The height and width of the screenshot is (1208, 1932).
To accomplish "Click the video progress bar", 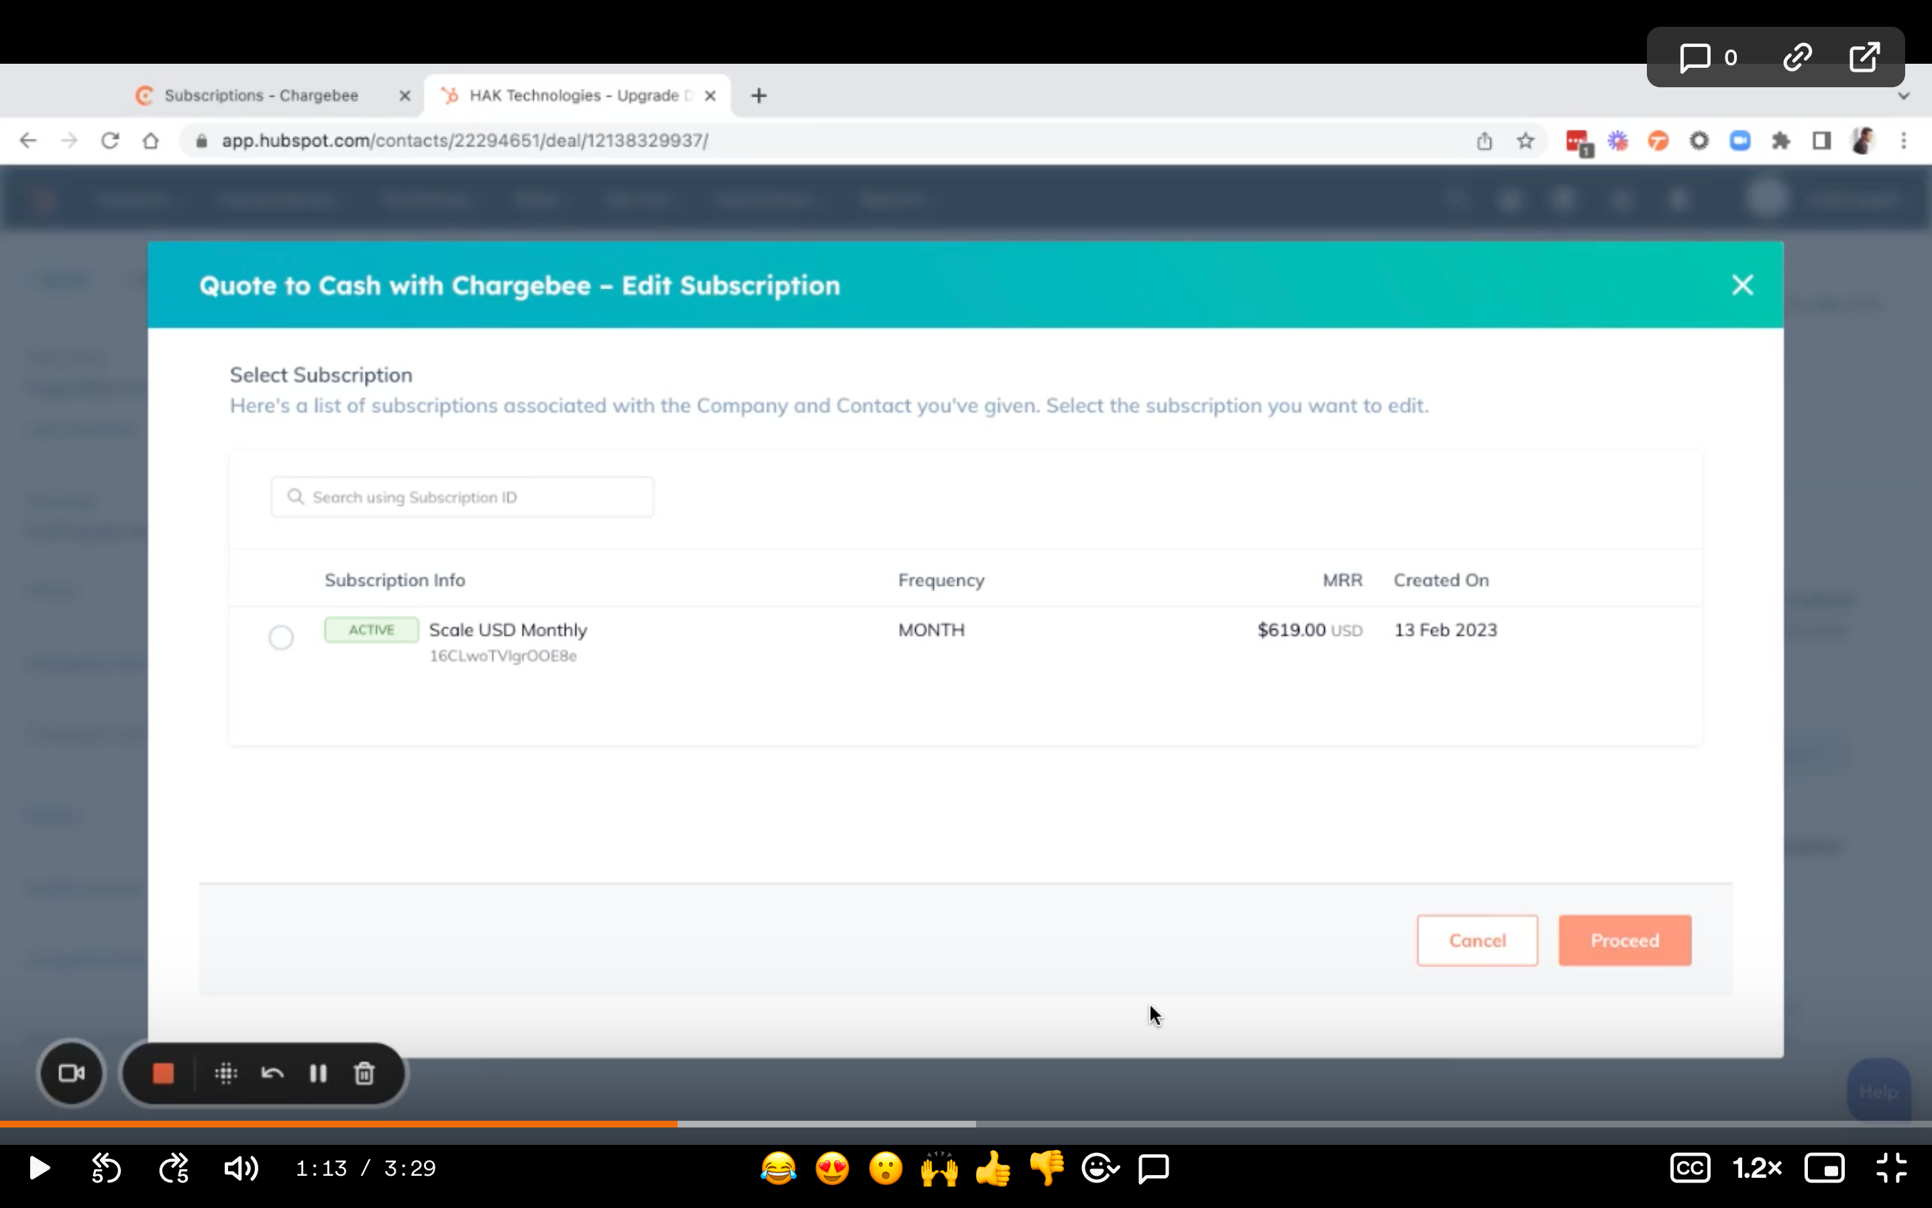I will click(966, 1123).
